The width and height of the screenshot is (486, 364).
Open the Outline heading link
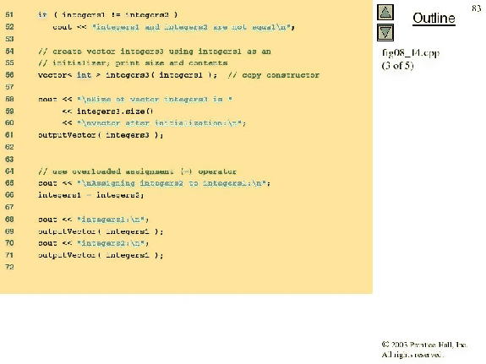click(434, 19)
